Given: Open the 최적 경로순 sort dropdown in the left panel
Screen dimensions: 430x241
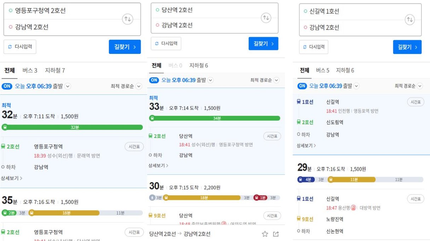Looking at the screenshot, I should coord(126,86).
